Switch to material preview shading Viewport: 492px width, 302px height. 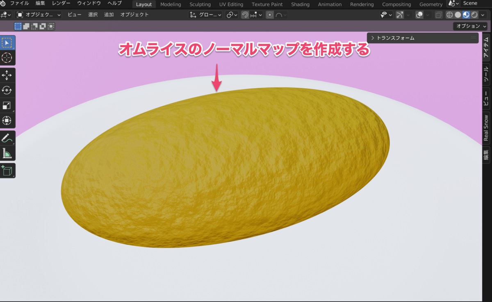click(x=466, y=15)
